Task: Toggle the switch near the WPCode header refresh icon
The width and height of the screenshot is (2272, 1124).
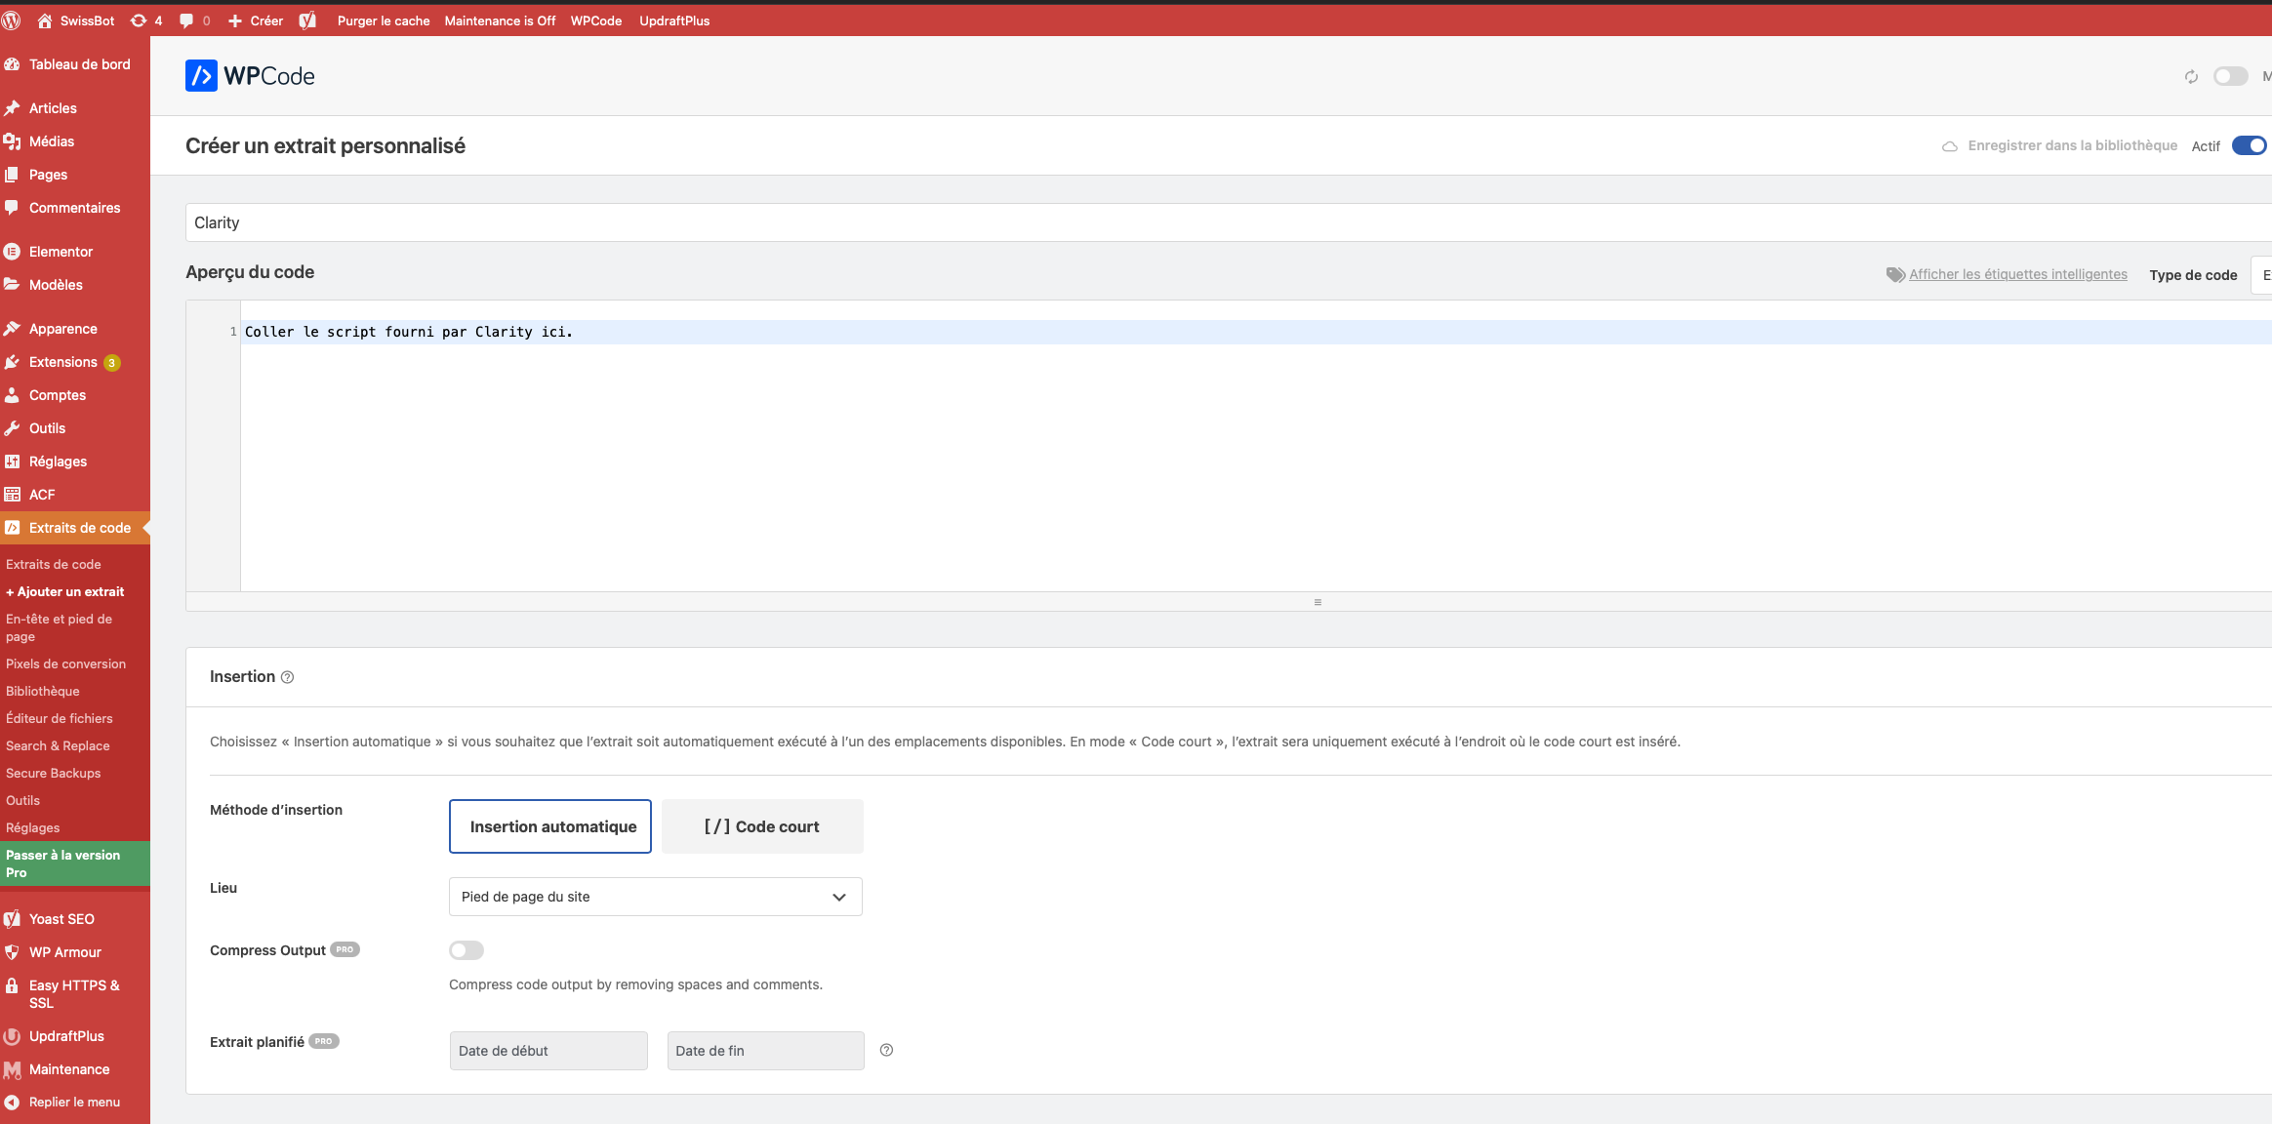Action: [x=2231, y=75]
